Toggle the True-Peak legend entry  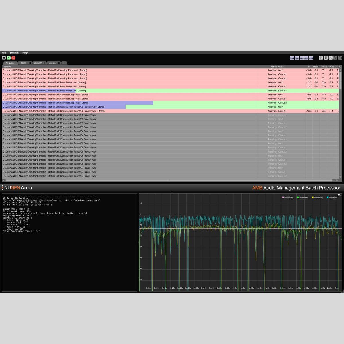(332, 198)
